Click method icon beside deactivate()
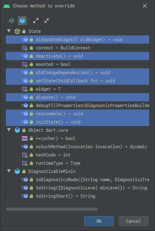The width and height of the screenshot is (155, 231). point(25,56)
